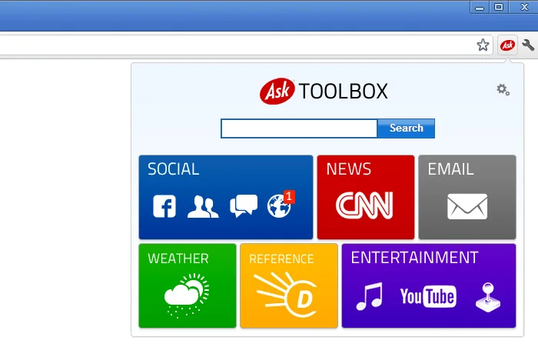The height and width of the screenshot is (347, 538).
Task: Open friends icon in Social tile
Action: 203,206
